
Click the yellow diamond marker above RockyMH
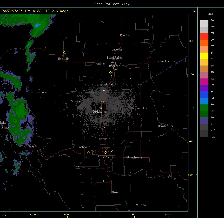point(65,53)
